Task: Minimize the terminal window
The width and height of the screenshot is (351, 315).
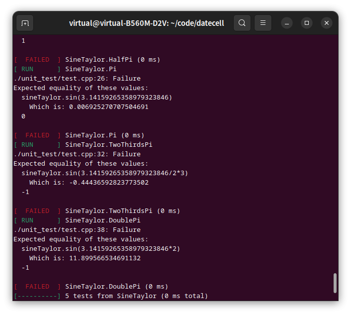Action: (287, 23)
